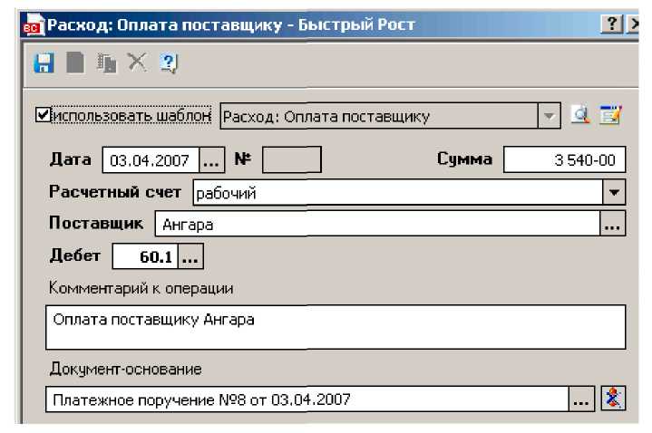Click the Поставщик field showing Ангара
This screenshot has height=433, width=652.
pyautogui.click(x=377, y=224)
